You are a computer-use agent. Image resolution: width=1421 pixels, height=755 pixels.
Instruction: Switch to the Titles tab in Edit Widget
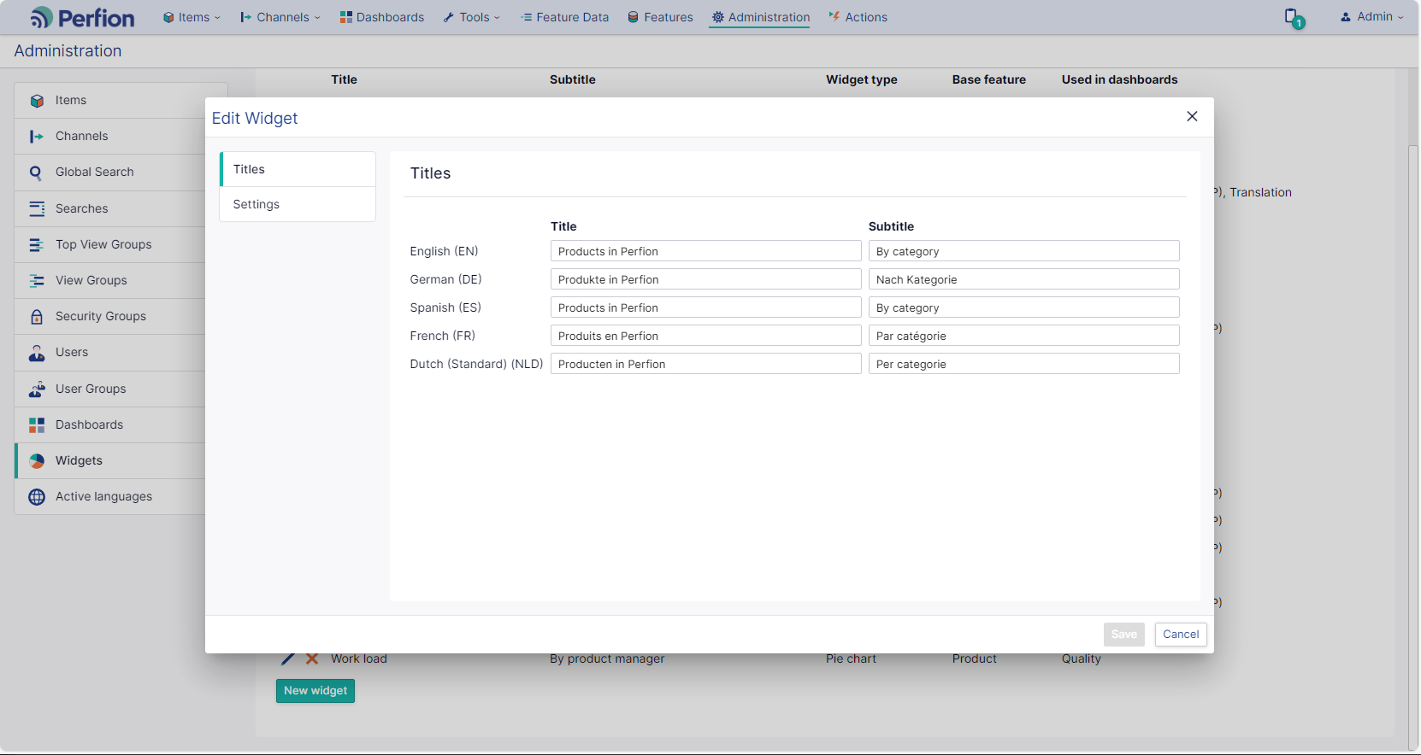(298, 169)
